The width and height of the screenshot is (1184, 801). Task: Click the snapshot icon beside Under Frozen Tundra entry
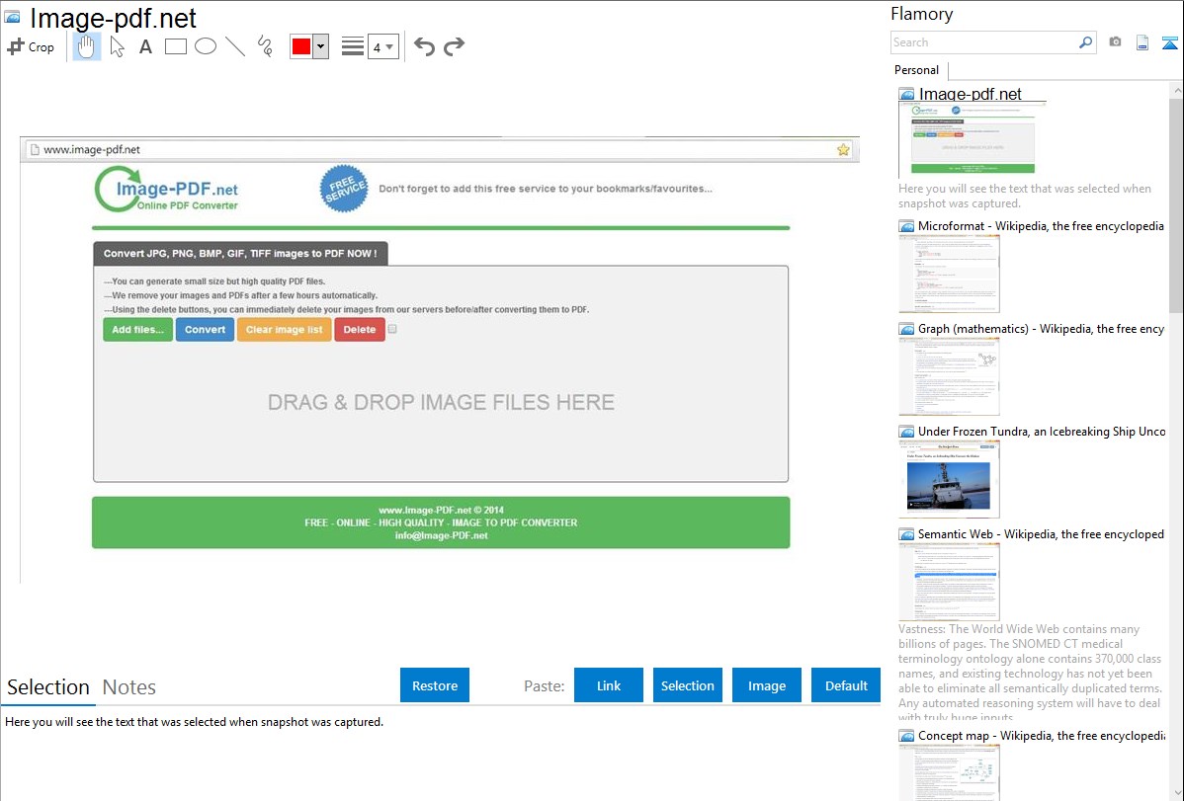pyautogui.click(x=906, y=431)
